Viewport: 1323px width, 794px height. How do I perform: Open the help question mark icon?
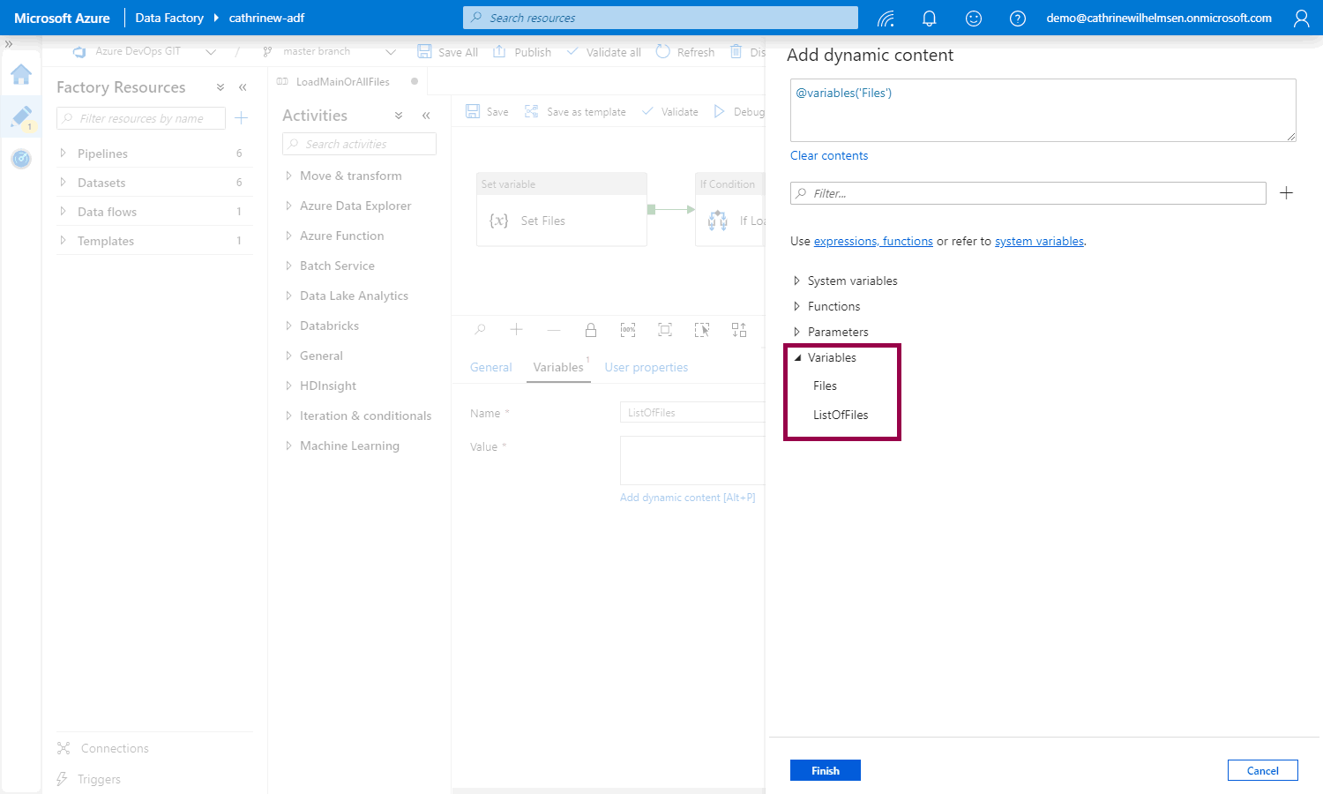tap(1018, 18)
